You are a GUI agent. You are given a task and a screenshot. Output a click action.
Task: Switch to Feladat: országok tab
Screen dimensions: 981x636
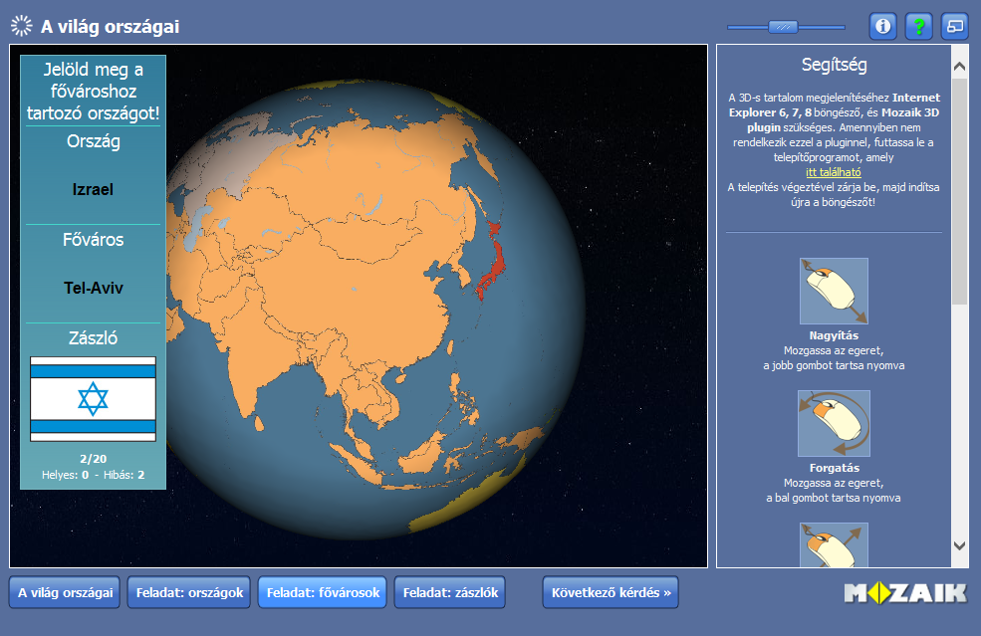(189, 592)
